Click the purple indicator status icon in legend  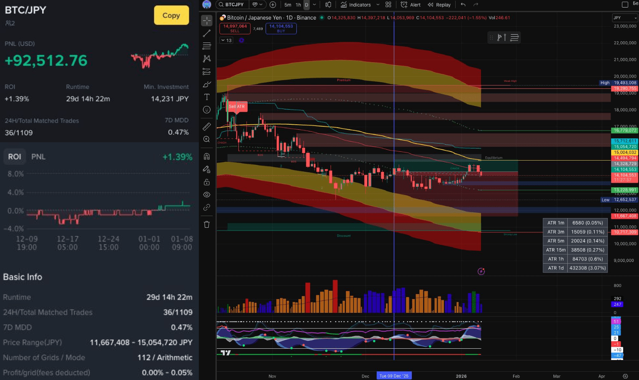click(241, 40)
